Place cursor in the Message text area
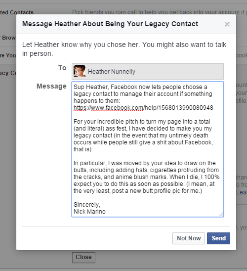Screen dimensions: 247x271 click(148, 149)
